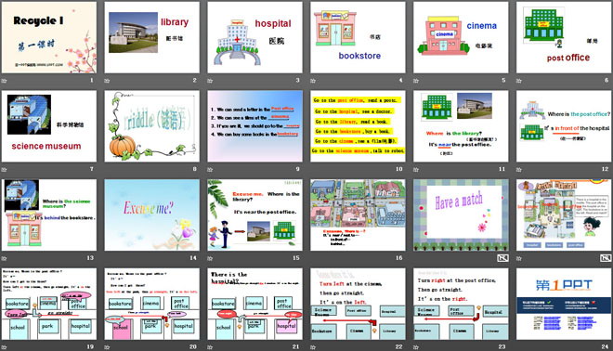Click the animation star icon under slide 13
The width and height of the screenshot is (613, 351).
[4, 258]
